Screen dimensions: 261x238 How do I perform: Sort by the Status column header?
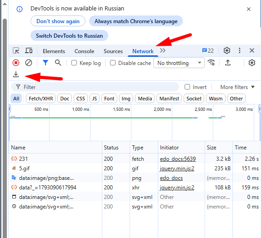click(116, 147)
